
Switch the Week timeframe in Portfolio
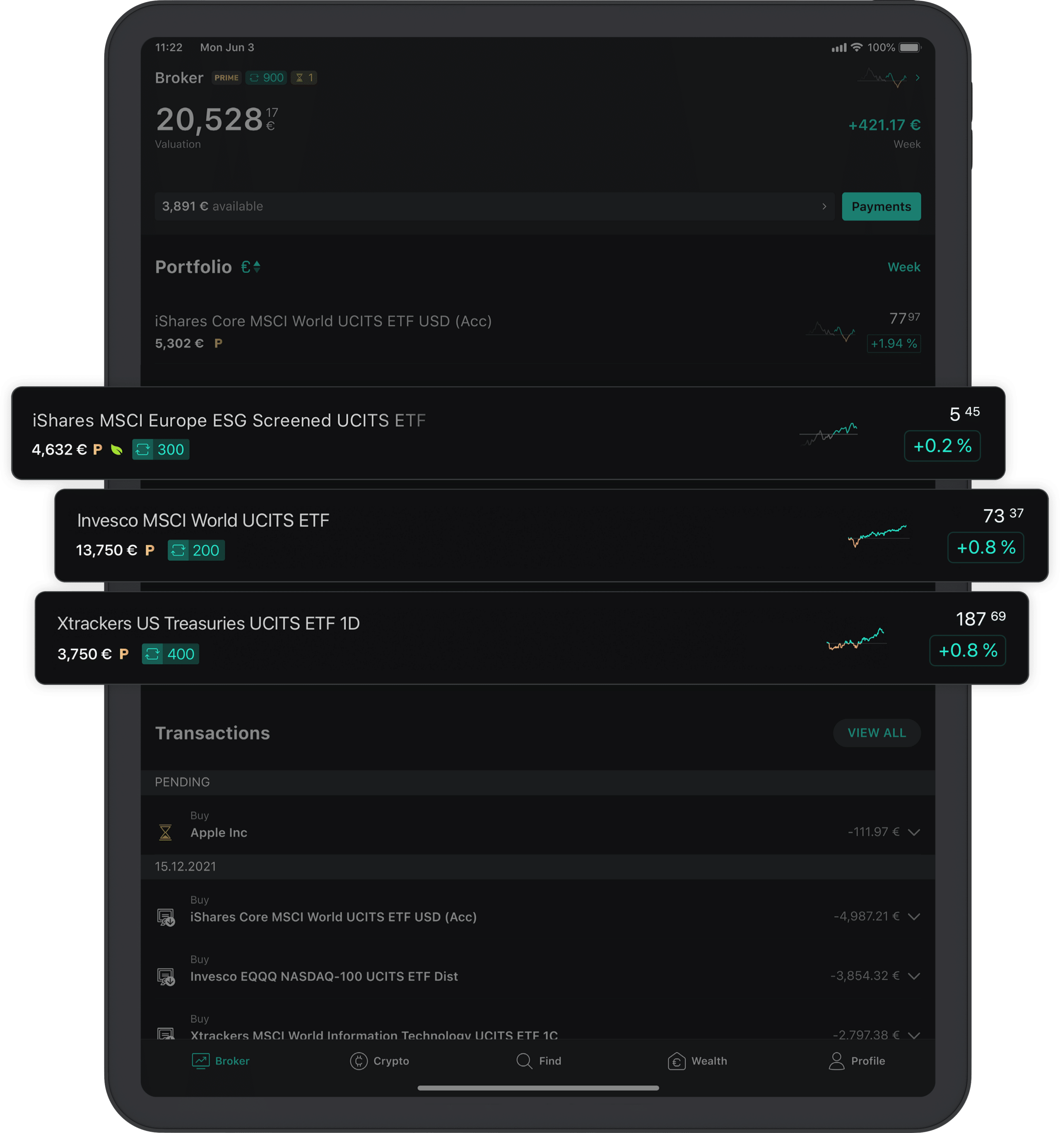[904, 267]
